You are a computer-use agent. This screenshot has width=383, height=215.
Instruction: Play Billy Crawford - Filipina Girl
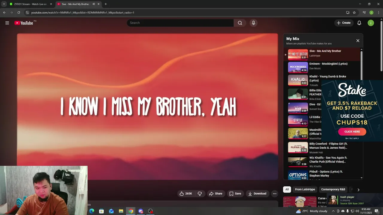[x=323, y=148]
